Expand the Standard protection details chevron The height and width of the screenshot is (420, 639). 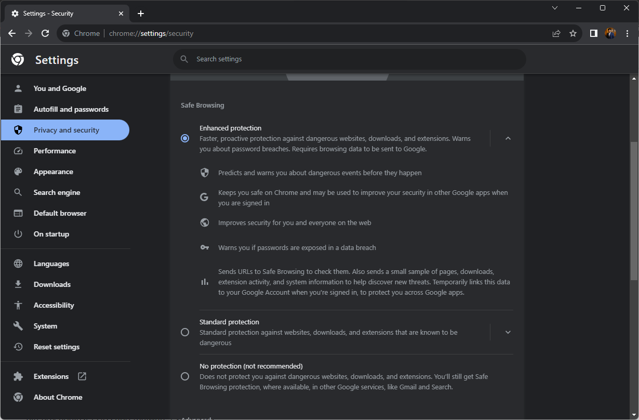pyautogui.click(x=508, y=332)
